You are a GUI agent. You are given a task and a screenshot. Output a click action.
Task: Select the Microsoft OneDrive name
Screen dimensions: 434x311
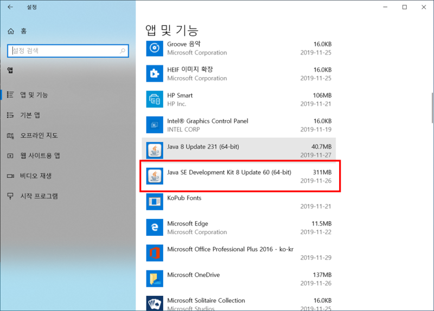point(194,275)
